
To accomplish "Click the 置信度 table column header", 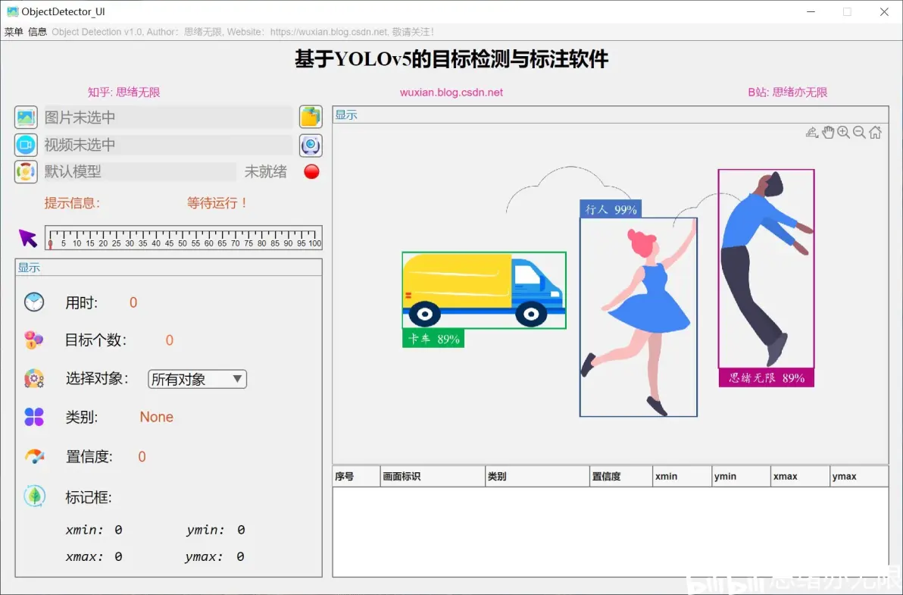I will pos(621,476).
